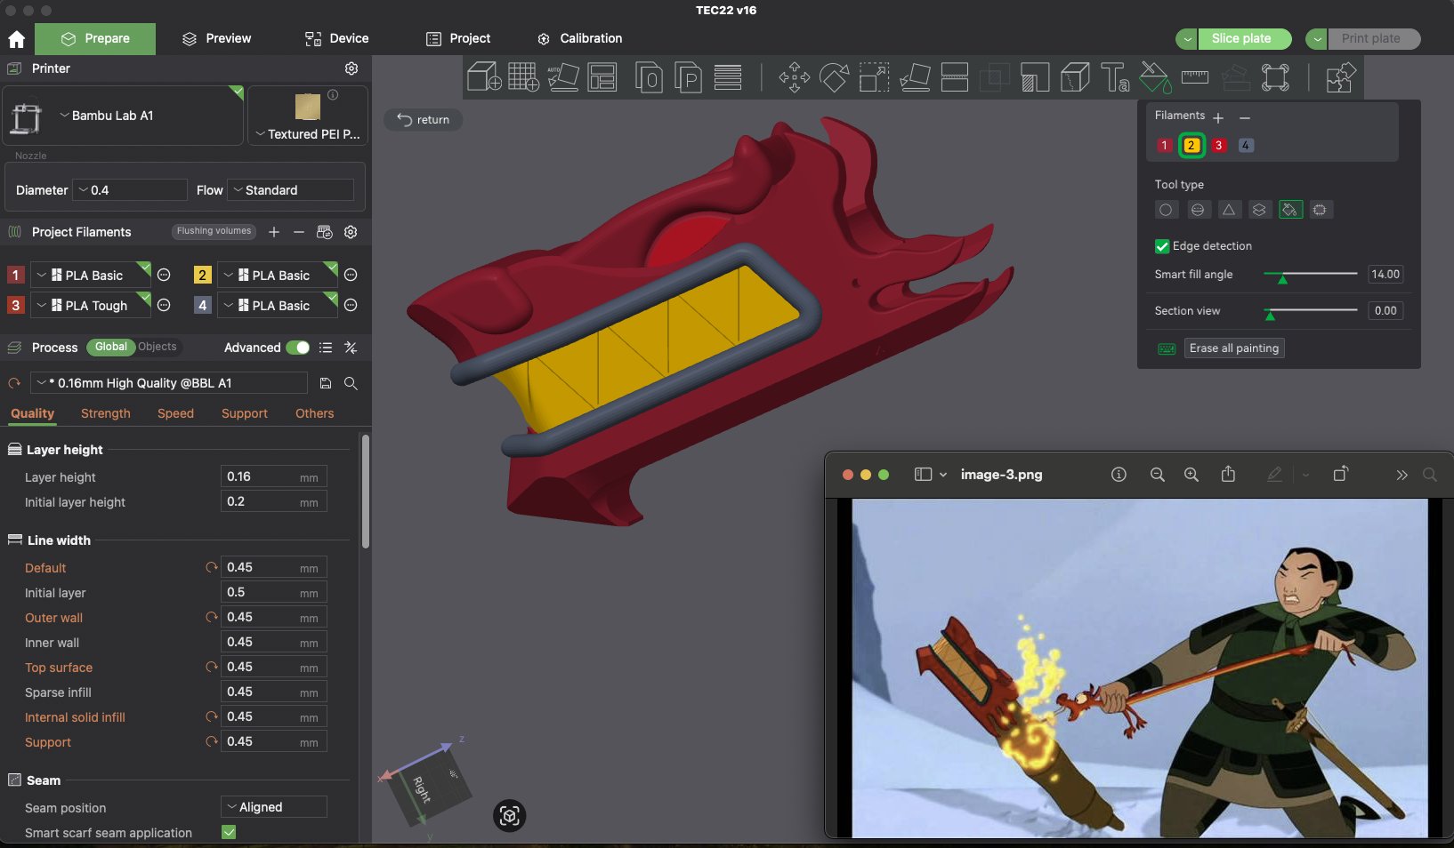1454x848 pixels.
Task: Click the Add cube primitive icon
Action: 484,77
